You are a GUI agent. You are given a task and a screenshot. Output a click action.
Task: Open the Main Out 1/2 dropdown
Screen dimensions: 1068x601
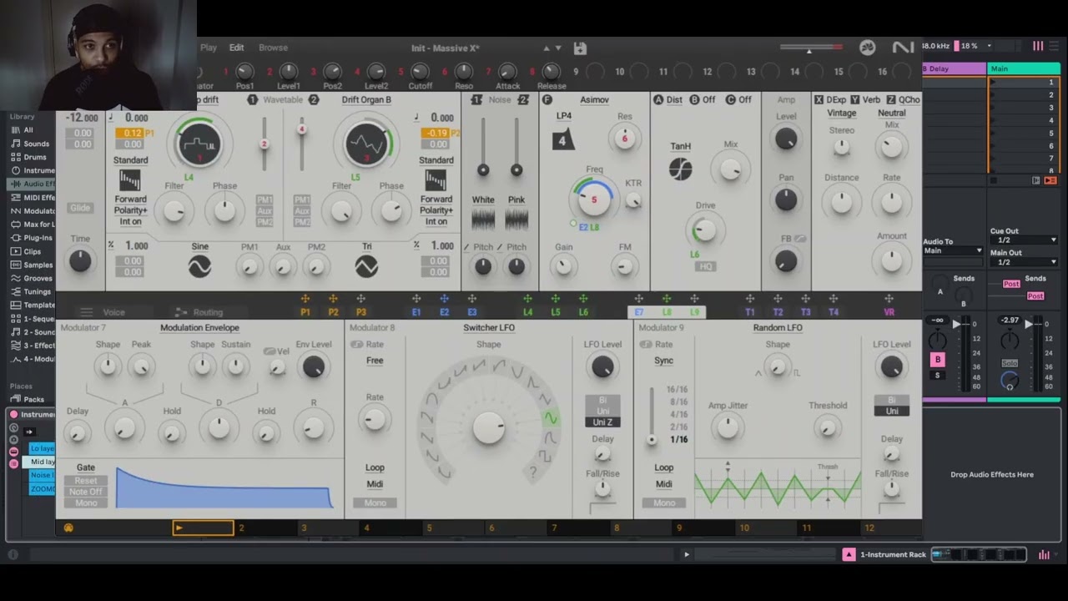1023,262
